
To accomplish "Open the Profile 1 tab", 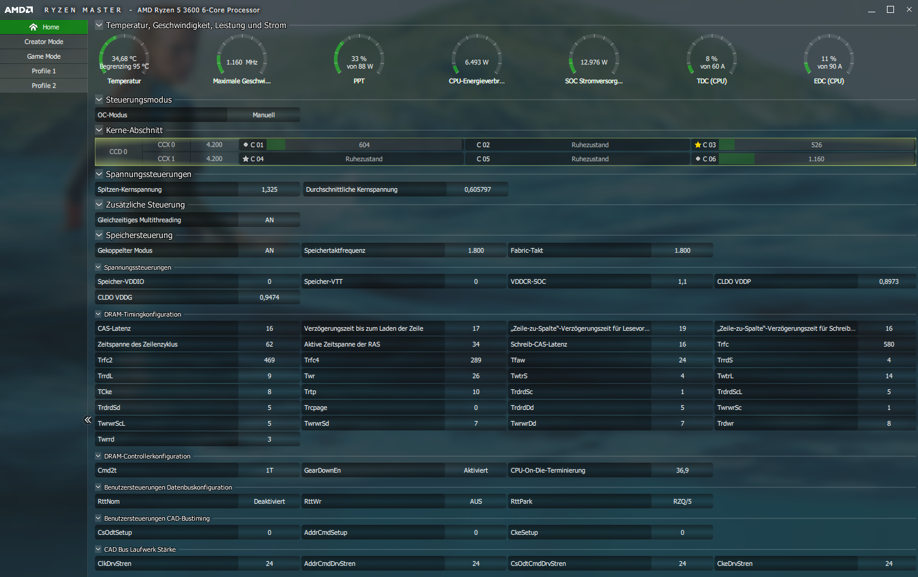I will click(x=44, y=71).
